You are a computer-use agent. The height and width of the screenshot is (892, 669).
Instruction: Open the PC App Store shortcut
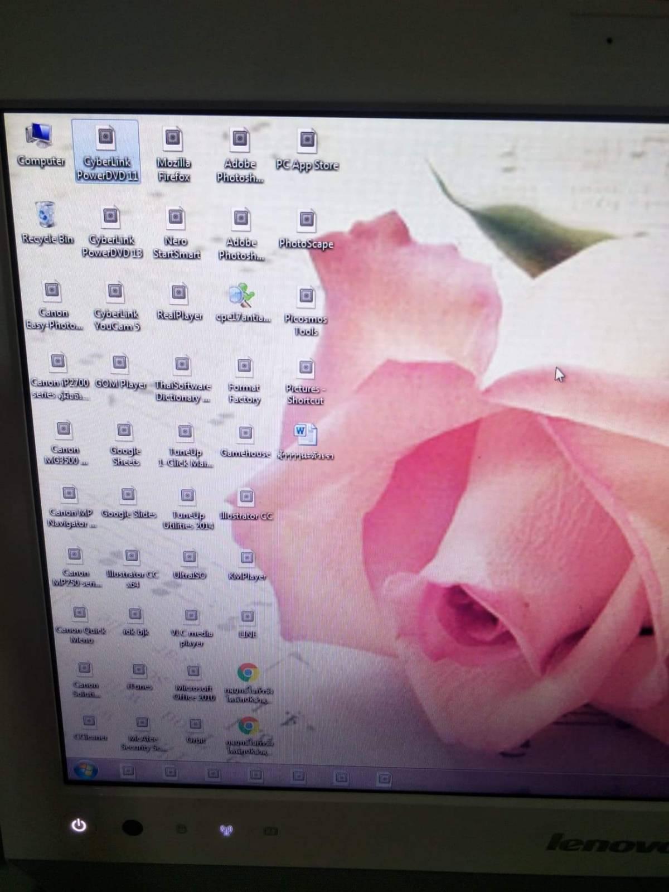(x=307, y=150)
